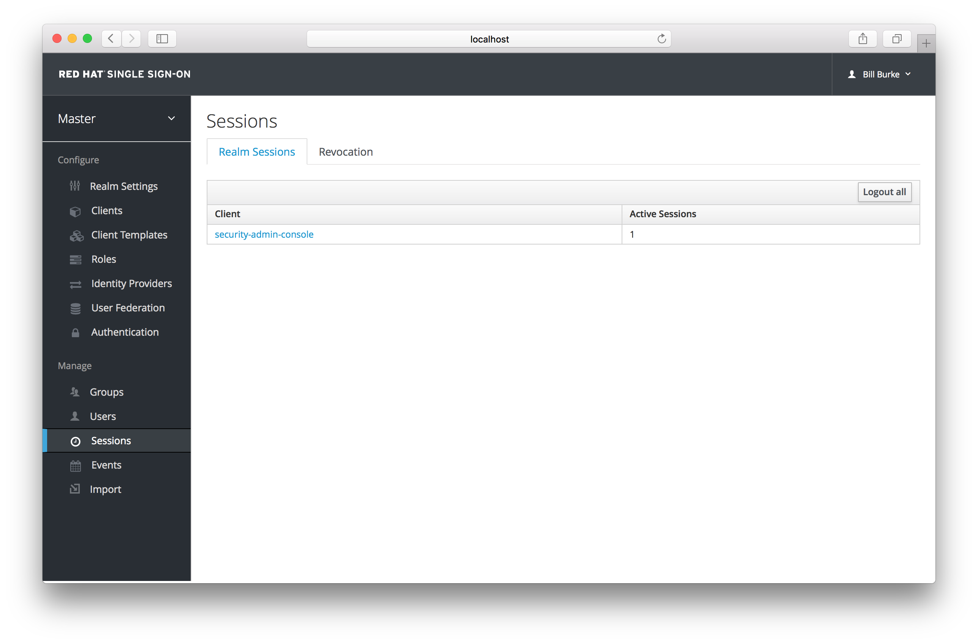Click the Logout all button
The height and width of the screenshot is (644, 978).
(885, 192)
